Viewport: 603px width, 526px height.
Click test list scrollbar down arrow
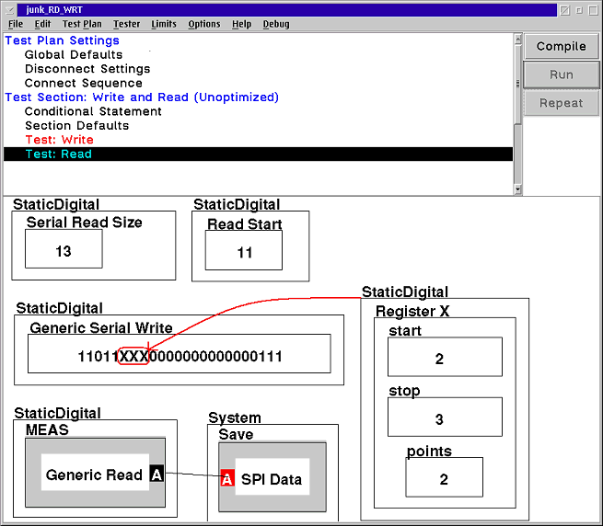tap(518, 189)
